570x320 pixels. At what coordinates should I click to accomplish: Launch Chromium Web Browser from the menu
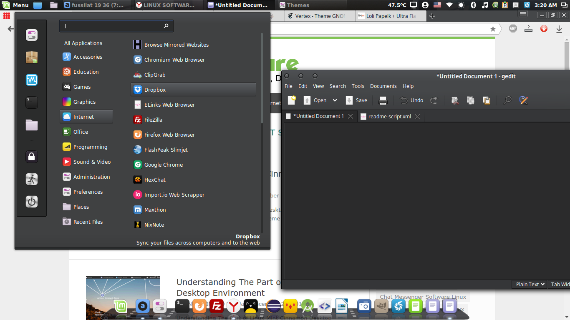(194, 60)
